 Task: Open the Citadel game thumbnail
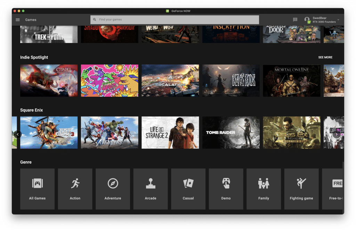coord(49,81)
